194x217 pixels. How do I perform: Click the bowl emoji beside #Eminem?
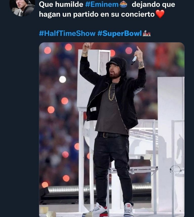pos(123,5)
